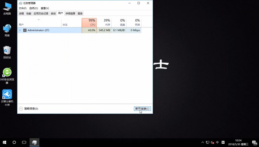Open the Recycle Bin icon
Image resolution: width=259 pixels, height=147 pixels.
click(x=7, y=52)
